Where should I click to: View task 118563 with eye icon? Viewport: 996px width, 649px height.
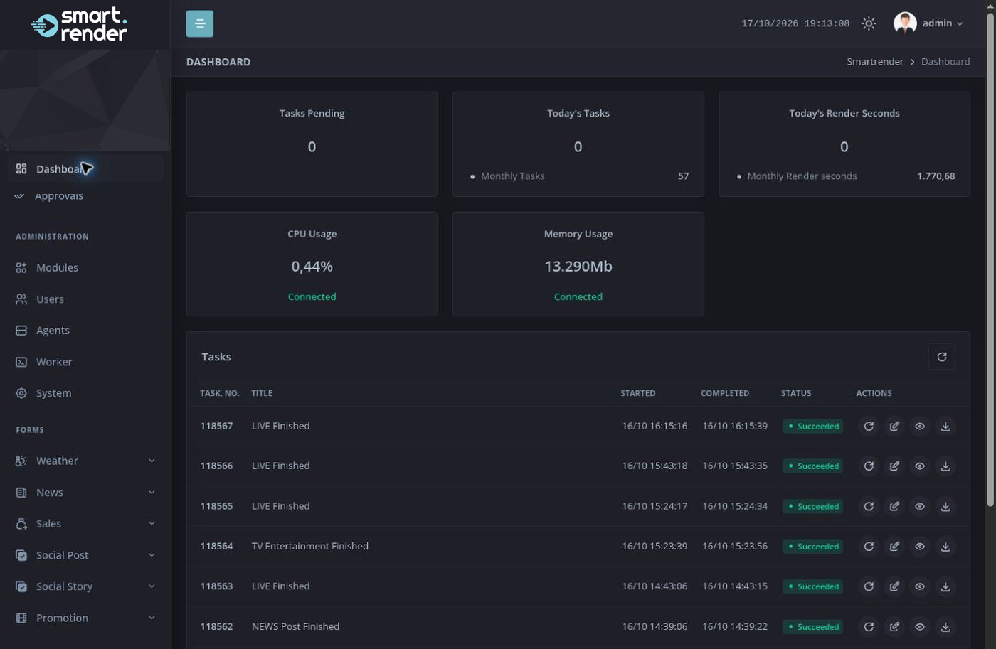click(x=920, y=586)
